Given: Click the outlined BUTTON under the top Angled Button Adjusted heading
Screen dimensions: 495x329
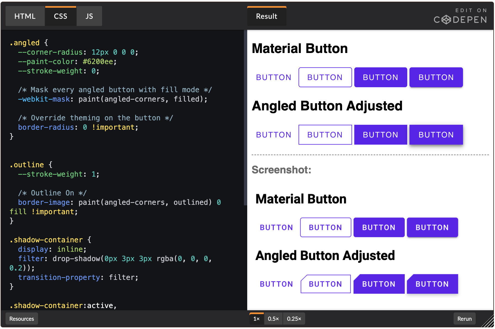Looking at the screenshot, I should [x=325, y=135].
